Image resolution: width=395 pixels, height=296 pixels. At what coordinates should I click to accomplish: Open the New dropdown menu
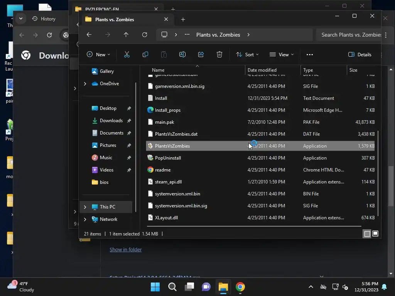click(x=98, y=55)
